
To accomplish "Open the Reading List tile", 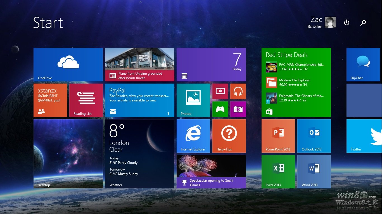I will point(86,100).
